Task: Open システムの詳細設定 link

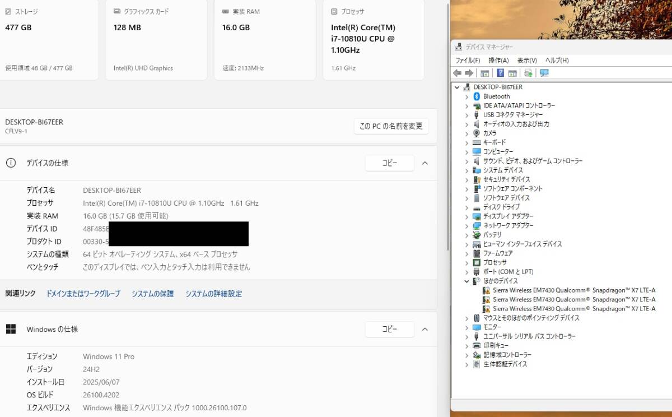Action: coord(214,294)
